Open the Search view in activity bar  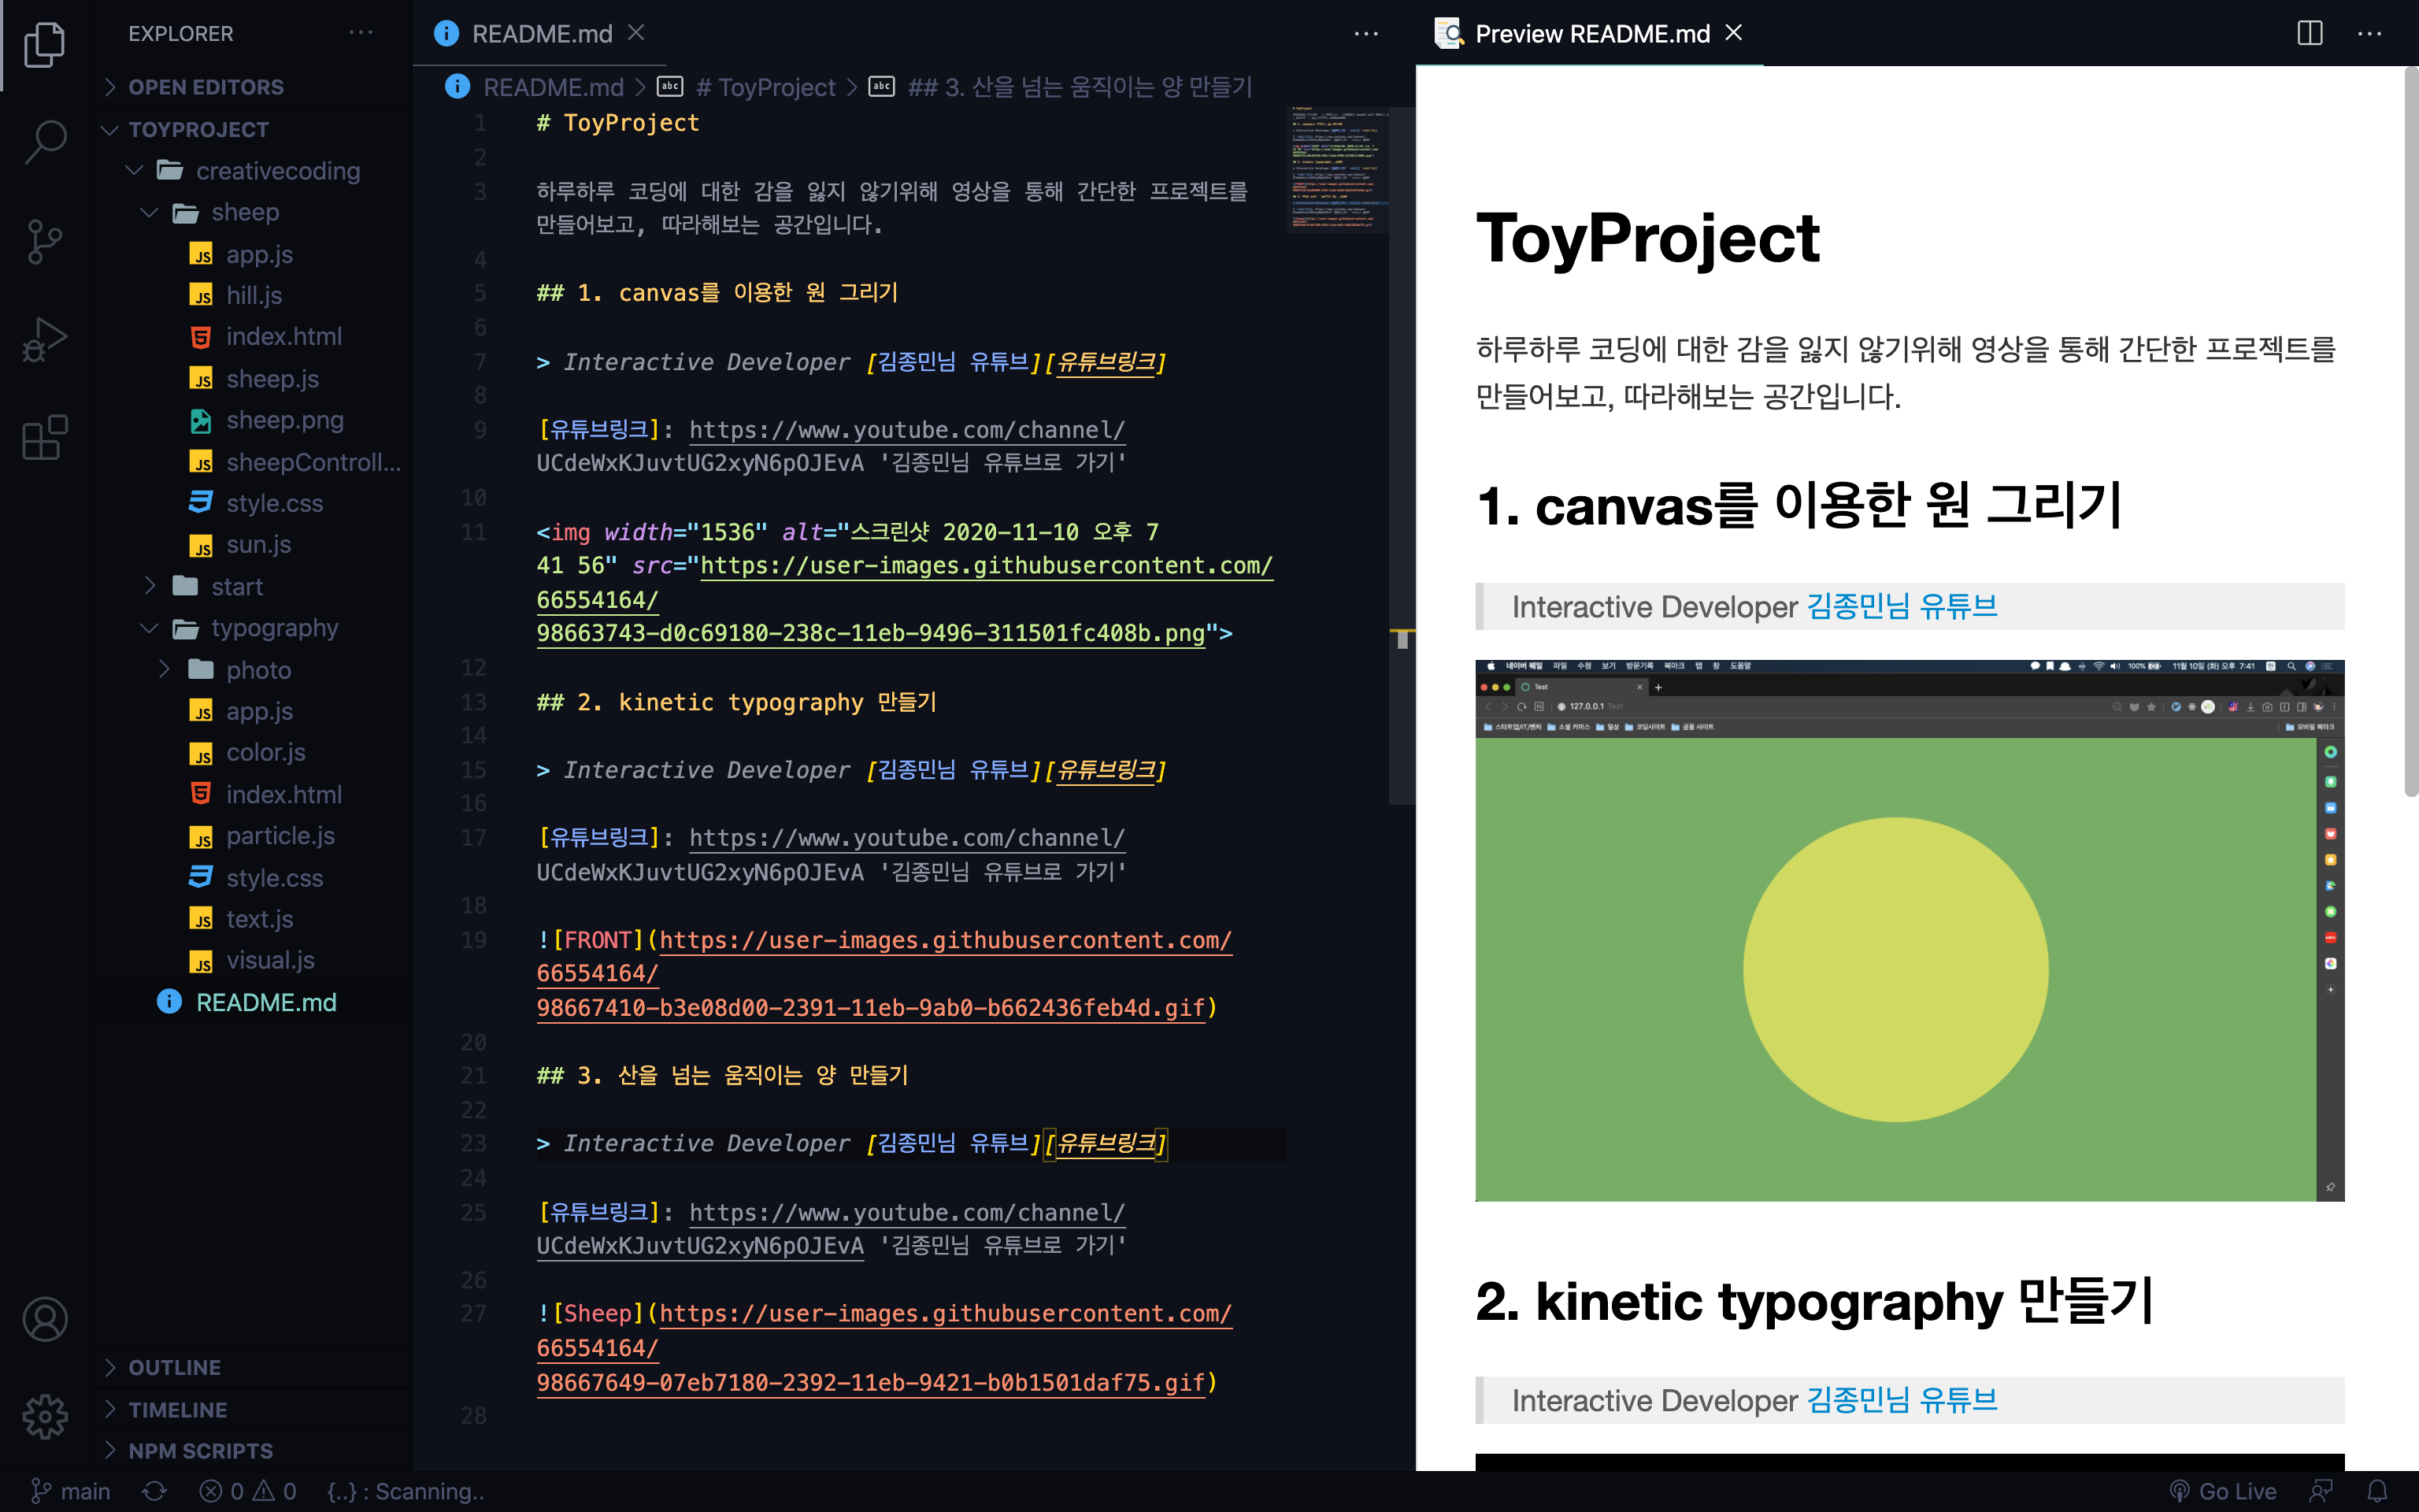[x=45, y=141]
